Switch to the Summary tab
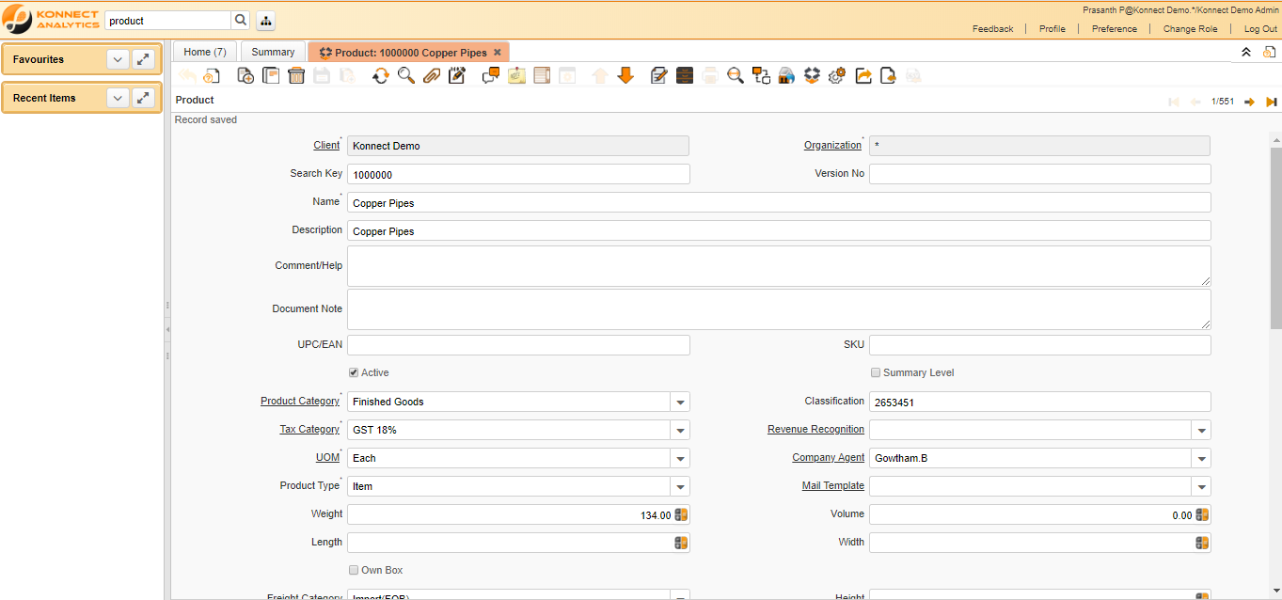Image resolution: width=1282 pixels, height=600 pixels. 273,52
